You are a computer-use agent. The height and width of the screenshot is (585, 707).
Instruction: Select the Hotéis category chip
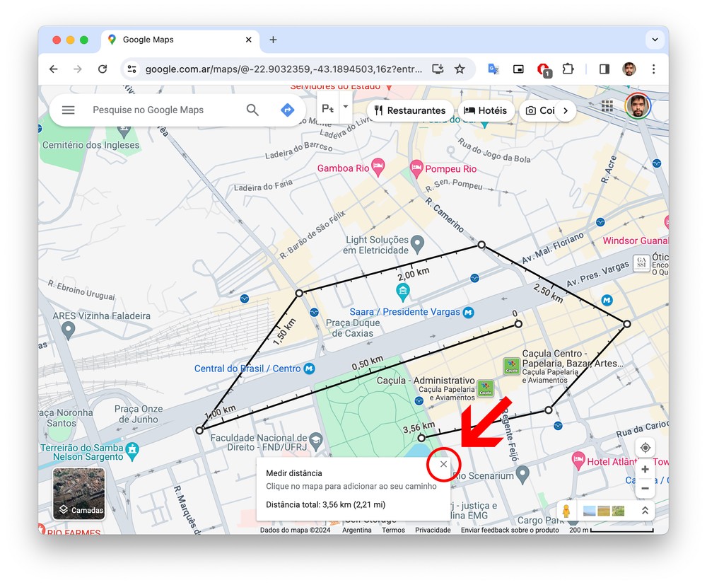(486, 110)
